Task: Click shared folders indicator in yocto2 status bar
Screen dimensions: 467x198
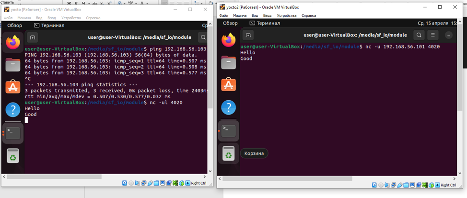Action: tap(406, 185)
